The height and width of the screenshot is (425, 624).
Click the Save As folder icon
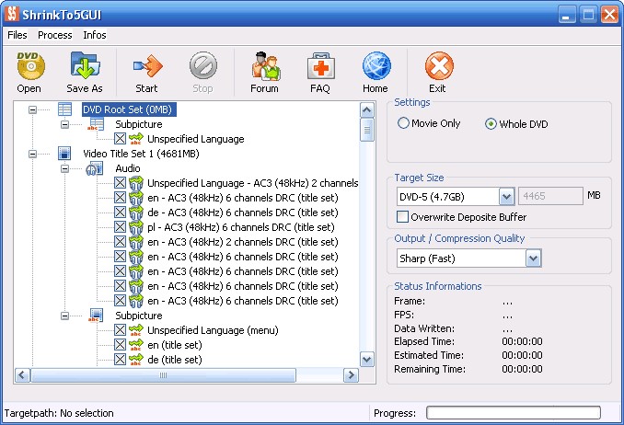tap(85, 65)
